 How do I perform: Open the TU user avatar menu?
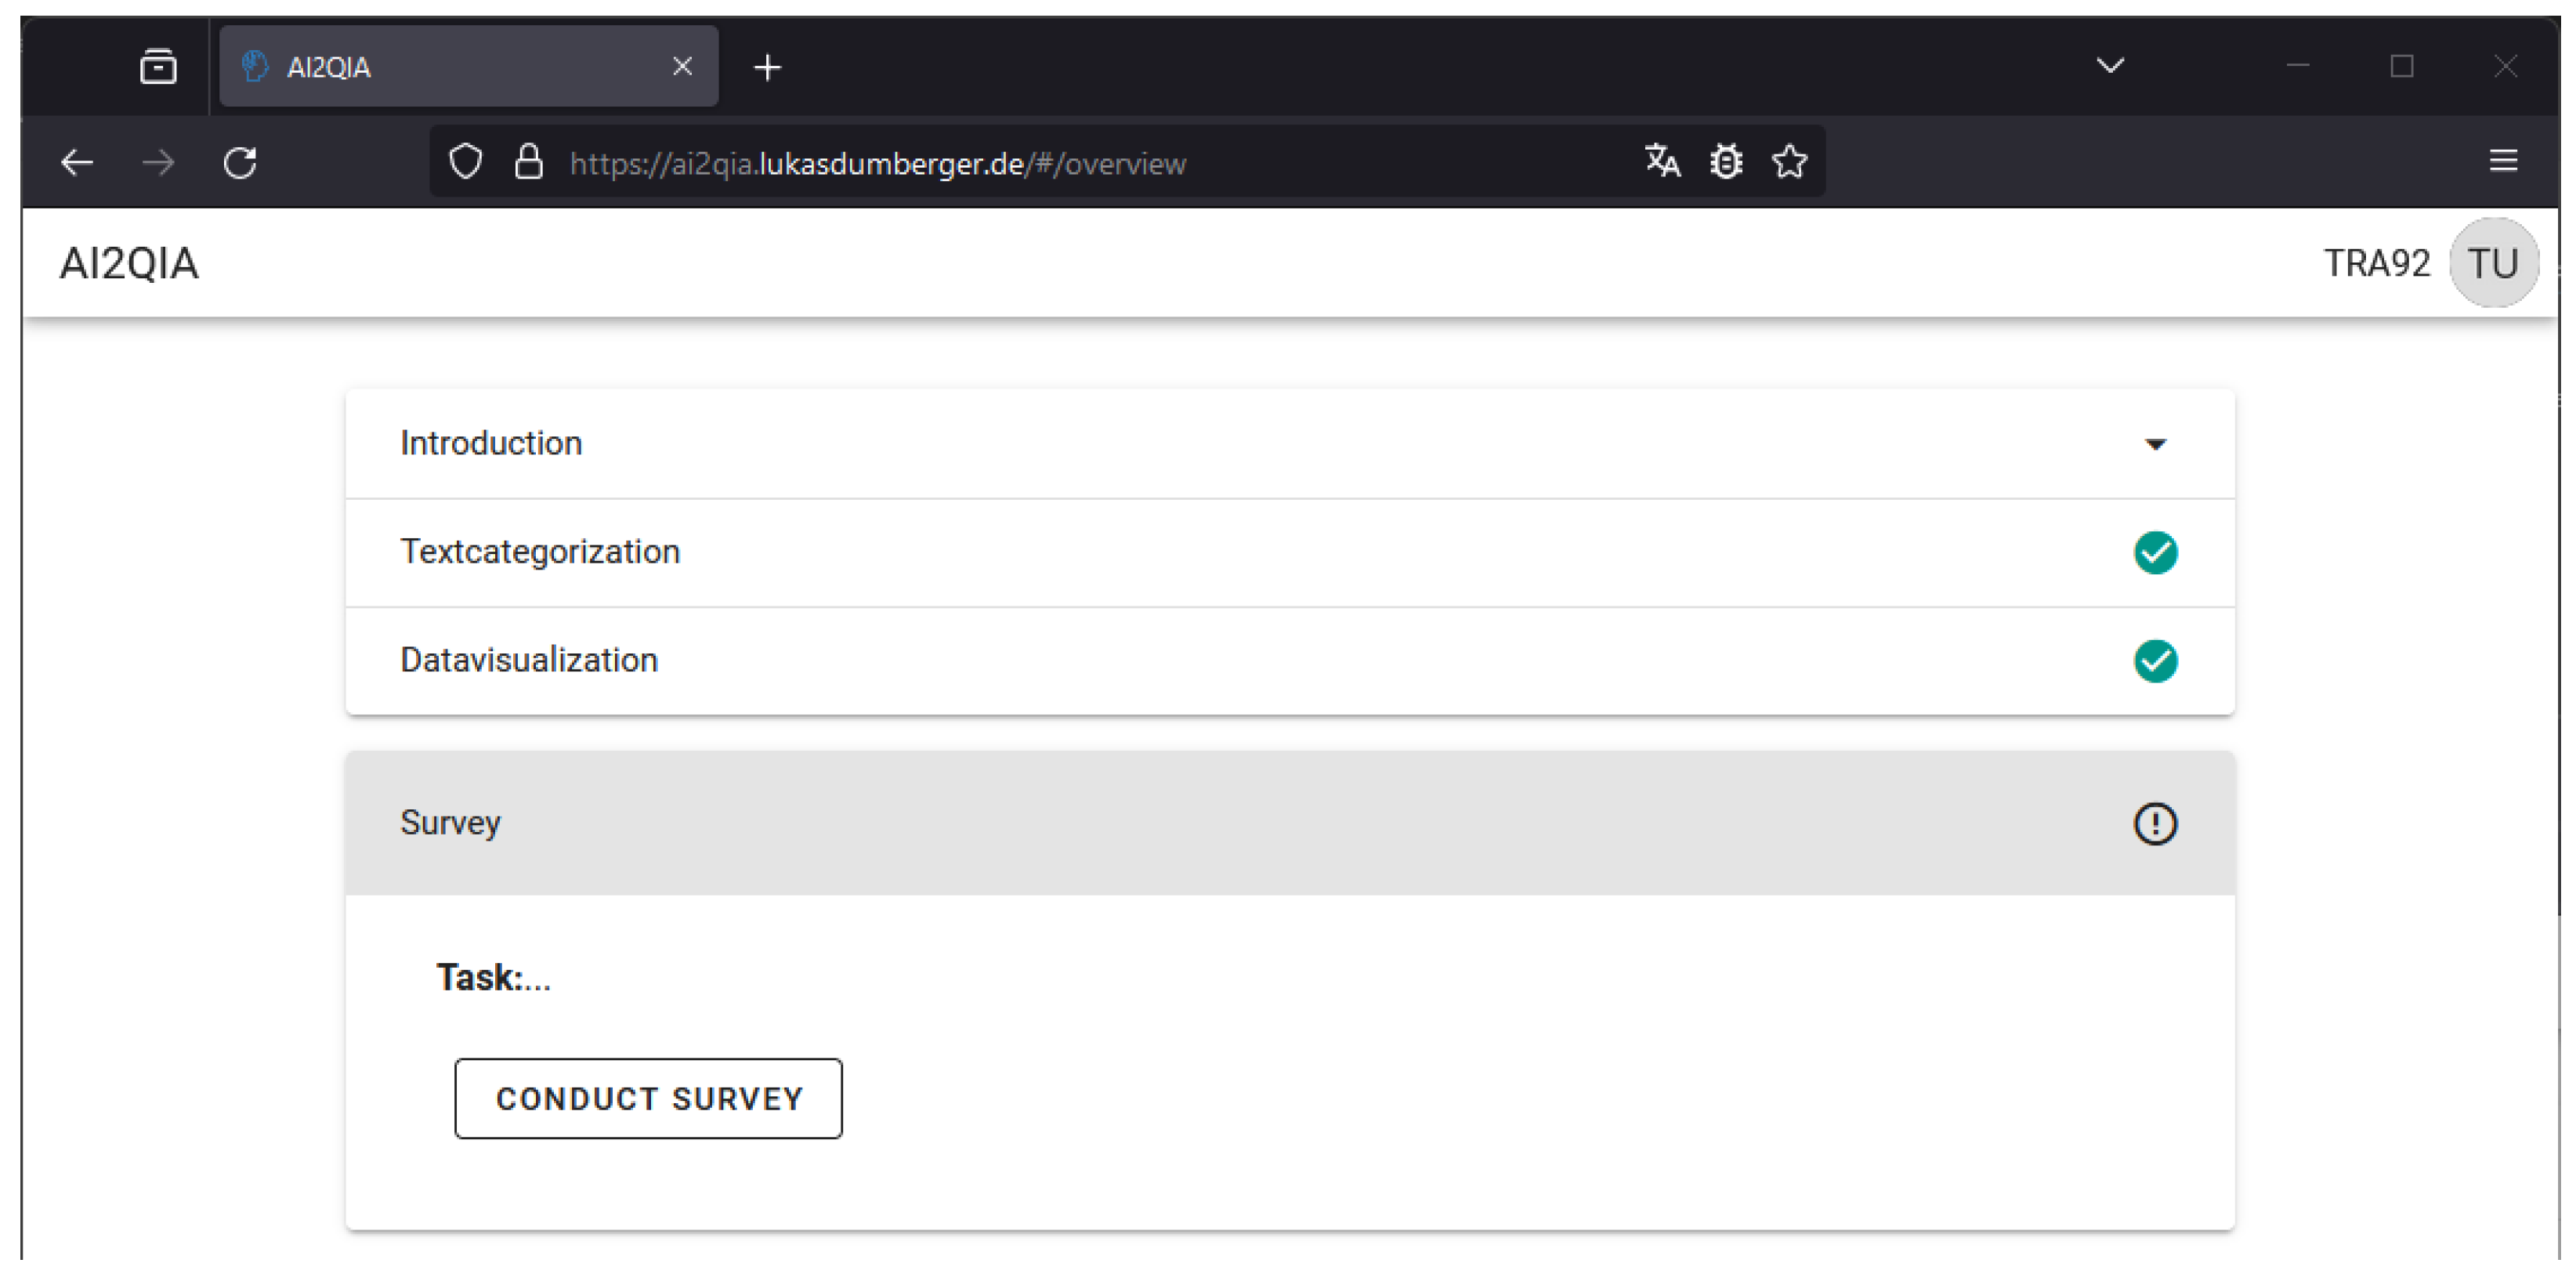(x=2493, y=263)
